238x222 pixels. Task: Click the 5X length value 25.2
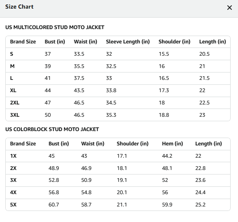click(x=200, y=205)
